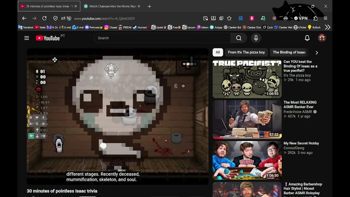The image size is (350, 197).
Task: Open the PEEEAK bookmark
Action: [125, 27]
